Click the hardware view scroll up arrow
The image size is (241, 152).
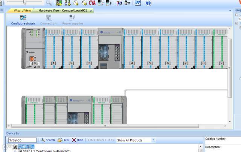[x=230, y=29]
